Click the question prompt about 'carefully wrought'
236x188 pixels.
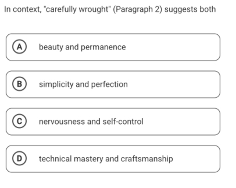[x=110, y=9]
